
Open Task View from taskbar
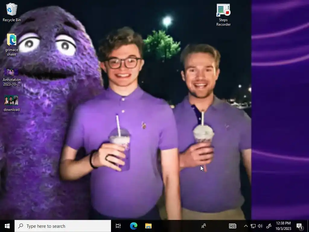coord(118,226)
